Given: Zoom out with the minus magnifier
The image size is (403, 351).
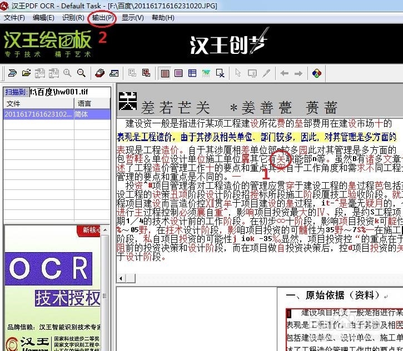Looking at the screenshot, I should pyautogui.click(x=81, y=73).
